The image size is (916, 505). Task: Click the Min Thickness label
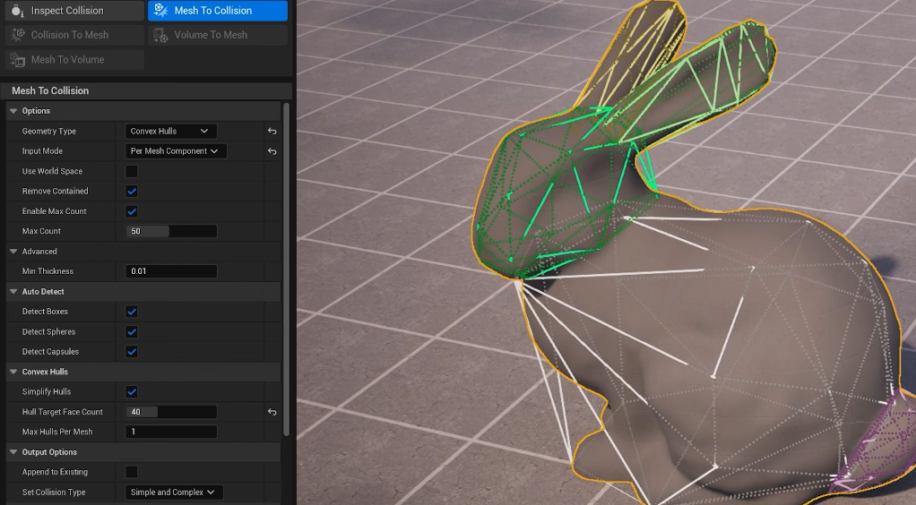pyautogui.click(x=48, y=271)
